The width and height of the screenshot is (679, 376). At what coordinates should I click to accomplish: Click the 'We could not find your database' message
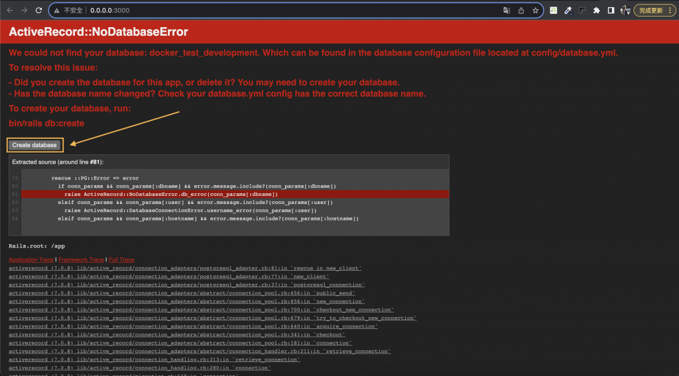click(313, 53)
